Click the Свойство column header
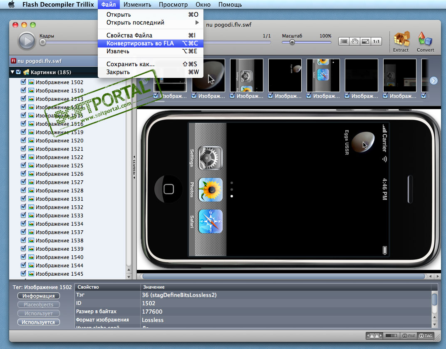Image resolution: width=446 pixels, height=349 pixels. 107,287
